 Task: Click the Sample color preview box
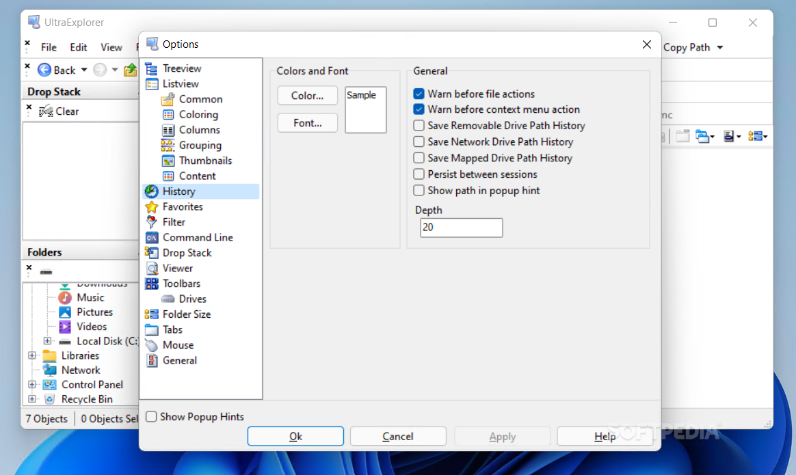pyautogui.click(x=365, y=109)
